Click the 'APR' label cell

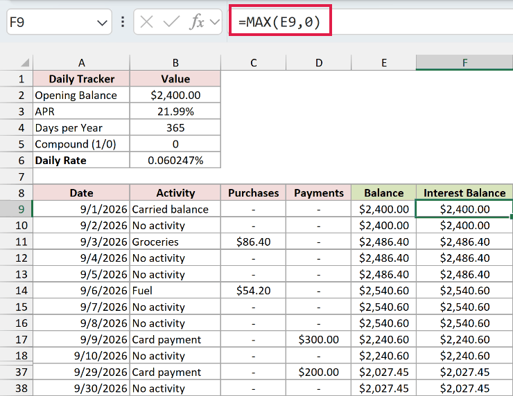click(82, 111)
